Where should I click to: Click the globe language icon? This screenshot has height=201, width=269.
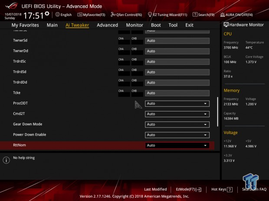(x=57, y=15)
